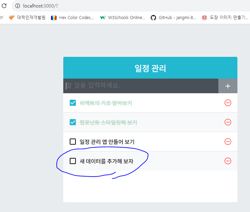Open the GitHub jangmi-B bookmark

pos(173,18)
